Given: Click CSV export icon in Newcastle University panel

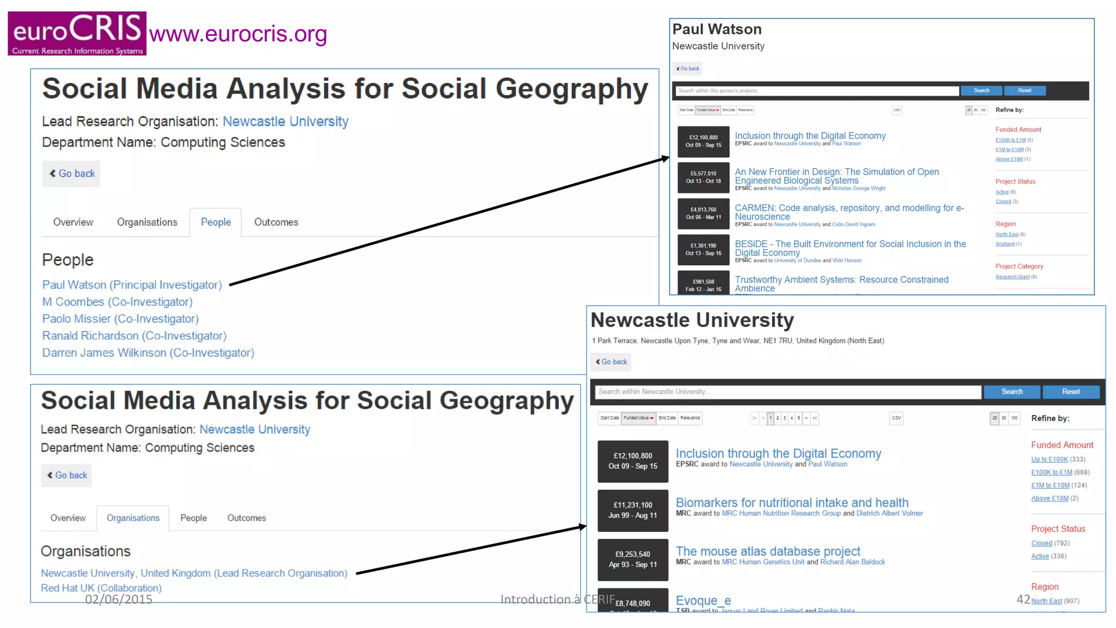Looking at the screenshot, I should pyautogui.click(x=896, y=418).
